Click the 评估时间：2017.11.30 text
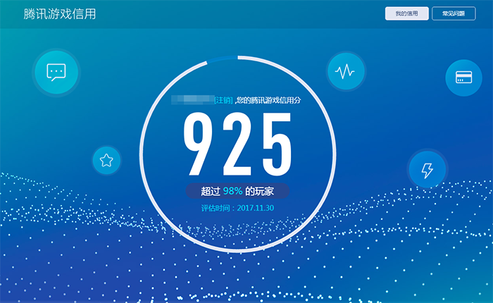The height and width of the screenshot is (303, 493). coord(237,208)
